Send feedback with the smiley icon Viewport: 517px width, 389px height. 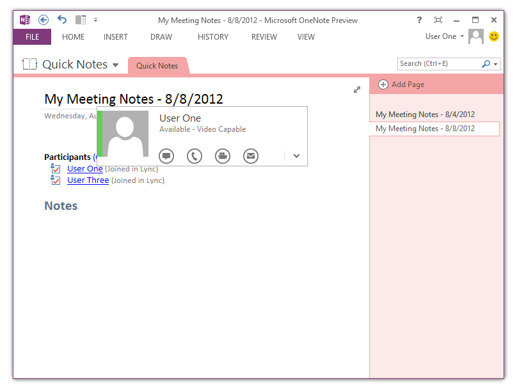coord(493,36)
